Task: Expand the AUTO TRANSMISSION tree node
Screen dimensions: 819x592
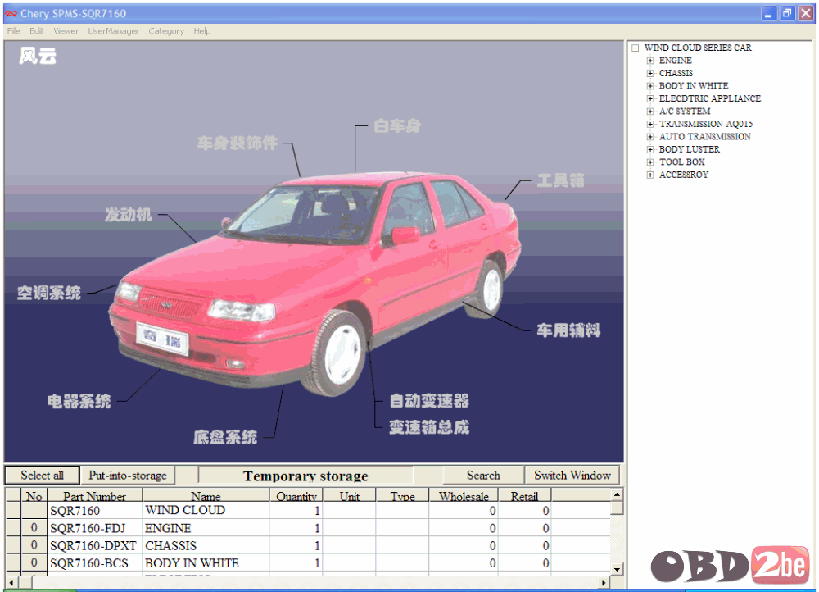Action: [650, 137]
